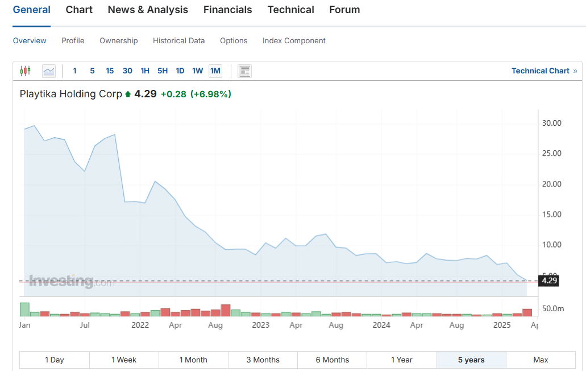Click the 25.00 price axis label

click(x=552, y=153)
